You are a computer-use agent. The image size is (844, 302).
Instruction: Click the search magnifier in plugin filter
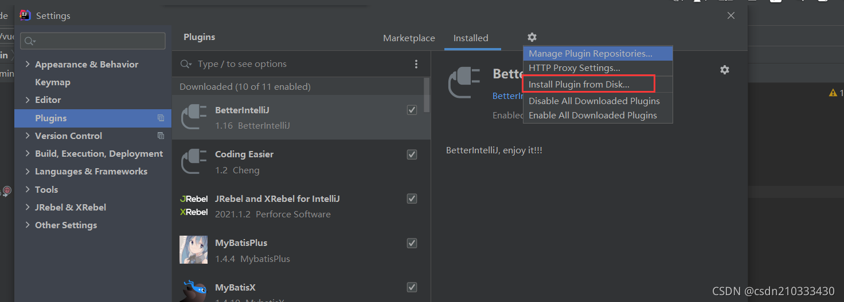coord(186,64)
